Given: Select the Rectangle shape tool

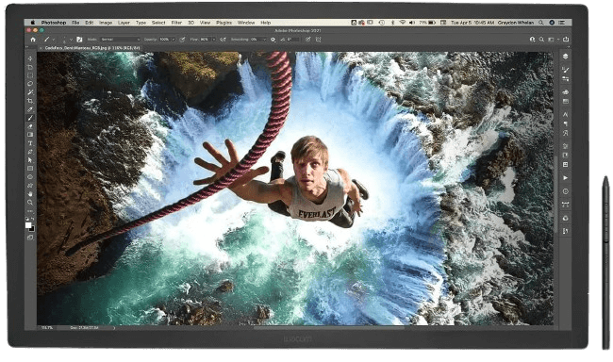Looking at the screenshot, I should [30, 169].
